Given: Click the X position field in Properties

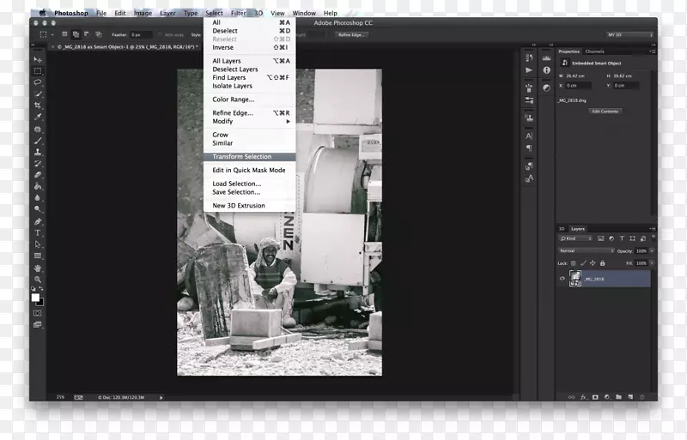Looking at the screenshot, I should coord(578,86).
